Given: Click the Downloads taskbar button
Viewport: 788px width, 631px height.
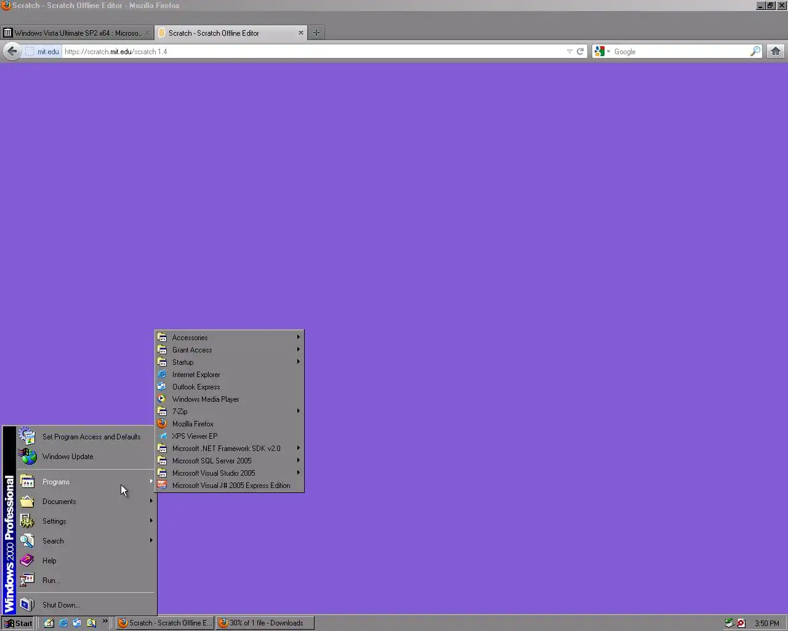Looking at the screenshot, I should [x=265, y=623].
